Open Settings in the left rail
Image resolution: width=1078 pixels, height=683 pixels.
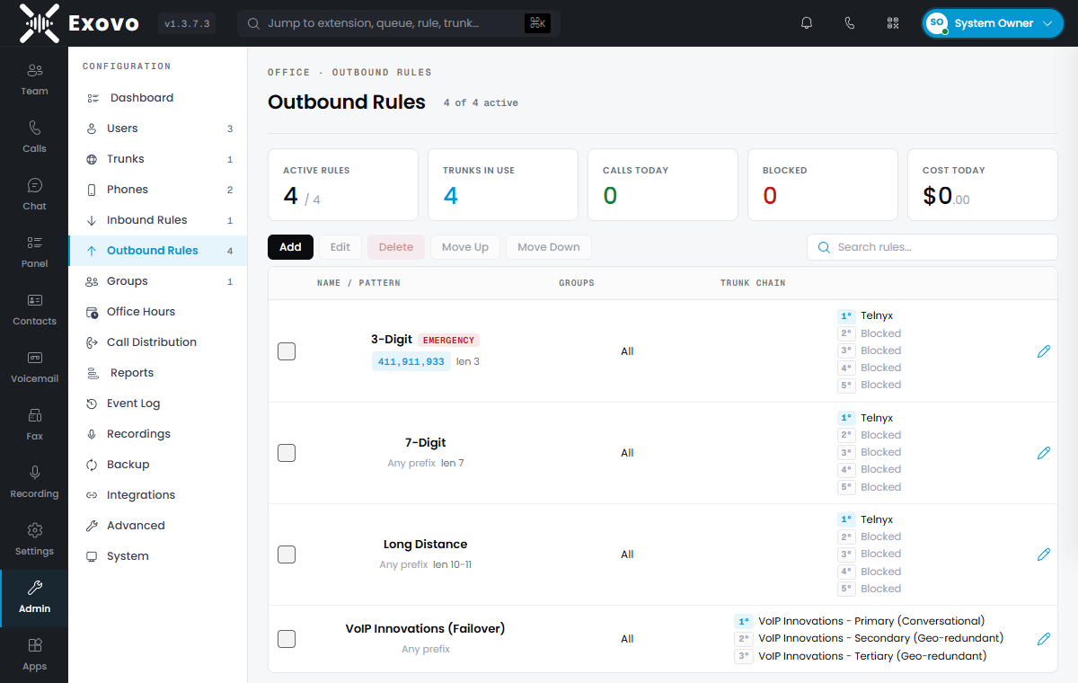point(34,539)
